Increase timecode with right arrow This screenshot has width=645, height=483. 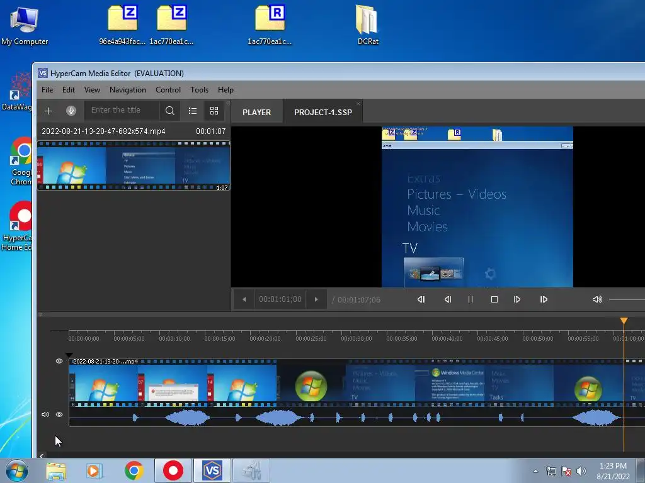tap(316, 299)
